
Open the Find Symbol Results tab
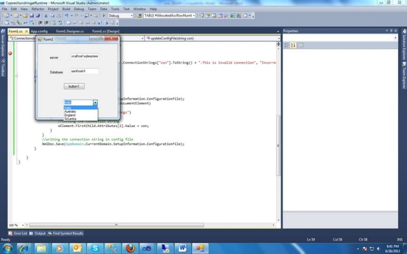[x=66, y=233]
